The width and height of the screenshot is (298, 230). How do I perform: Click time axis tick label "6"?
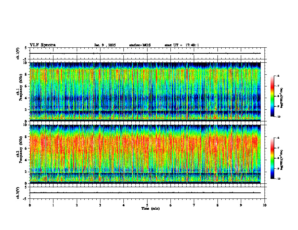[171, 205]
